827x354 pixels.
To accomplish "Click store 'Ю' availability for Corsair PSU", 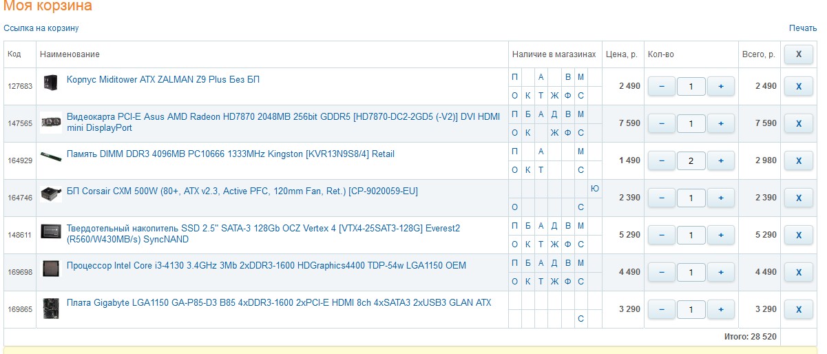I will click(595, 189).
